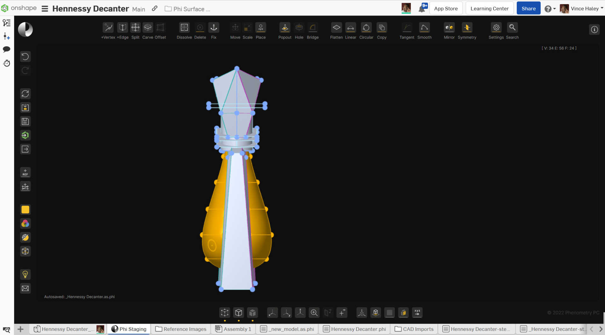This screenshot has height=335, width=605.
Task: Toggle wireframe cube display mode
Action: 225,313
